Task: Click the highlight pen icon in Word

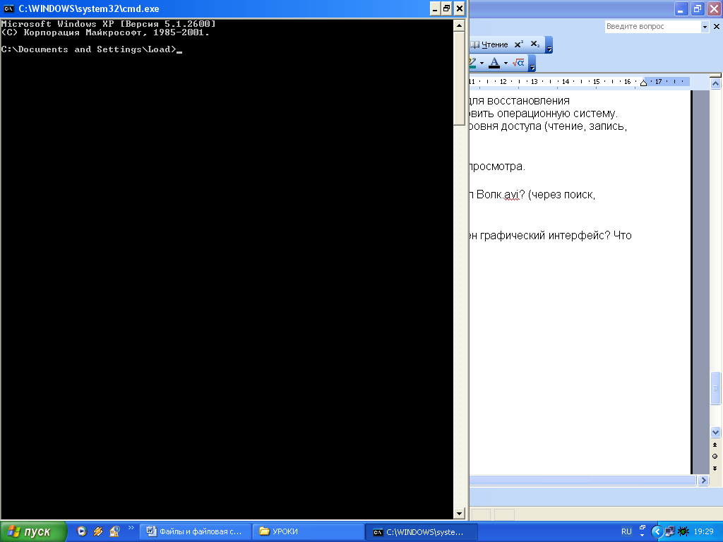Action: pos(472,63)
